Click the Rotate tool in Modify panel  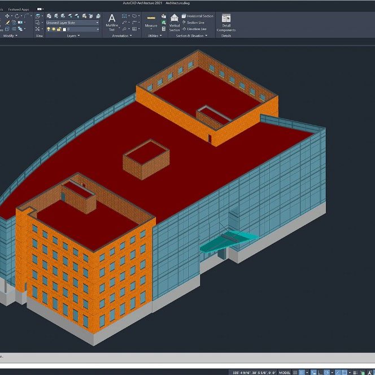[17, 16]
